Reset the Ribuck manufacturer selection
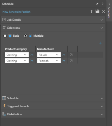The width and height of the screenshot is (112, 126). coord(64,55)
